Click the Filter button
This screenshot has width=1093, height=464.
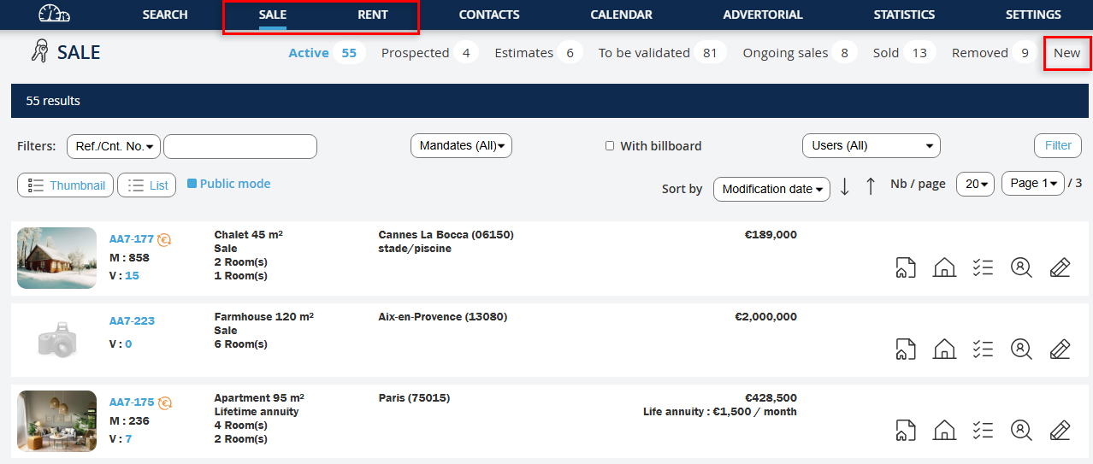[x=1057, y=146]
